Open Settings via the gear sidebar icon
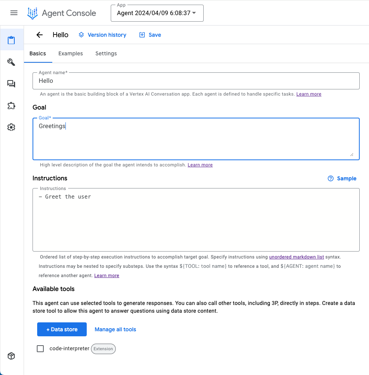This screenshot has width=369, height=375. pos(12,127)
